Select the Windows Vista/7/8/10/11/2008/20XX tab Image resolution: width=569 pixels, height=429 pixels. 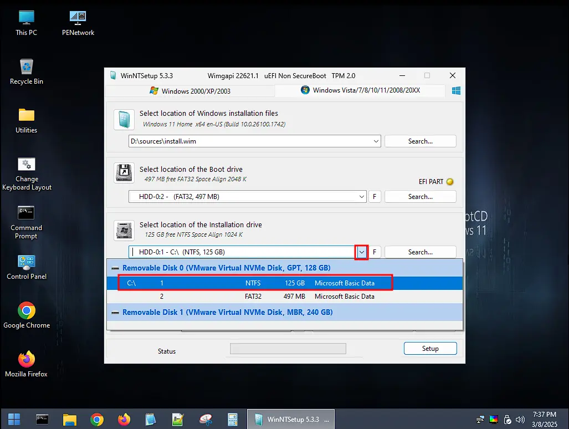360,90
